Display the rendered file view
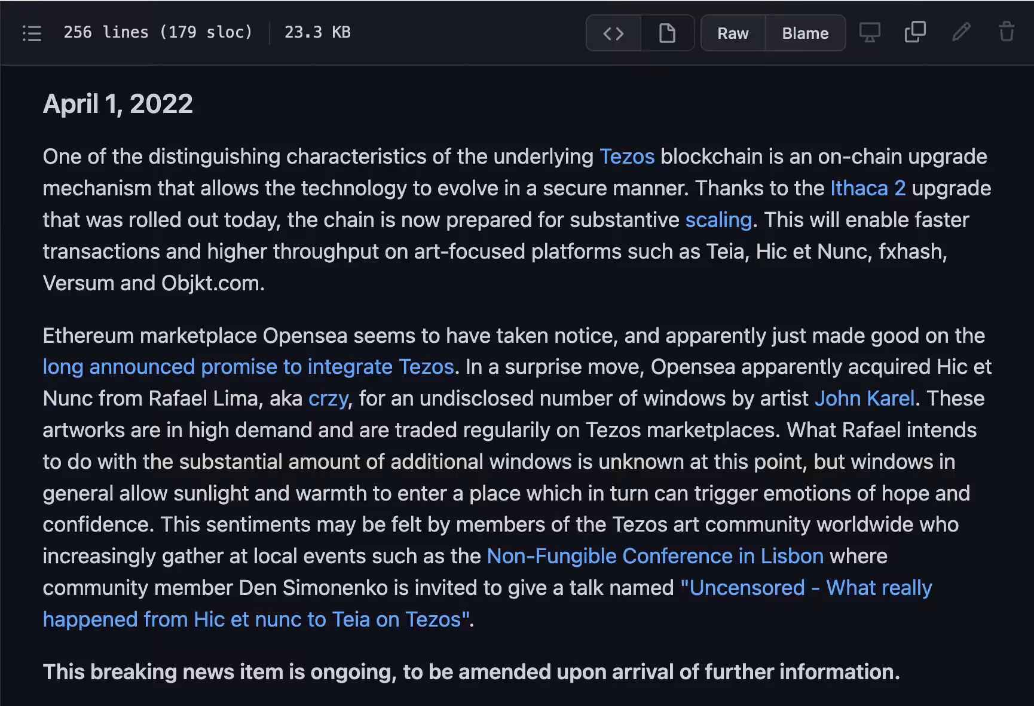 pos(667,33)
